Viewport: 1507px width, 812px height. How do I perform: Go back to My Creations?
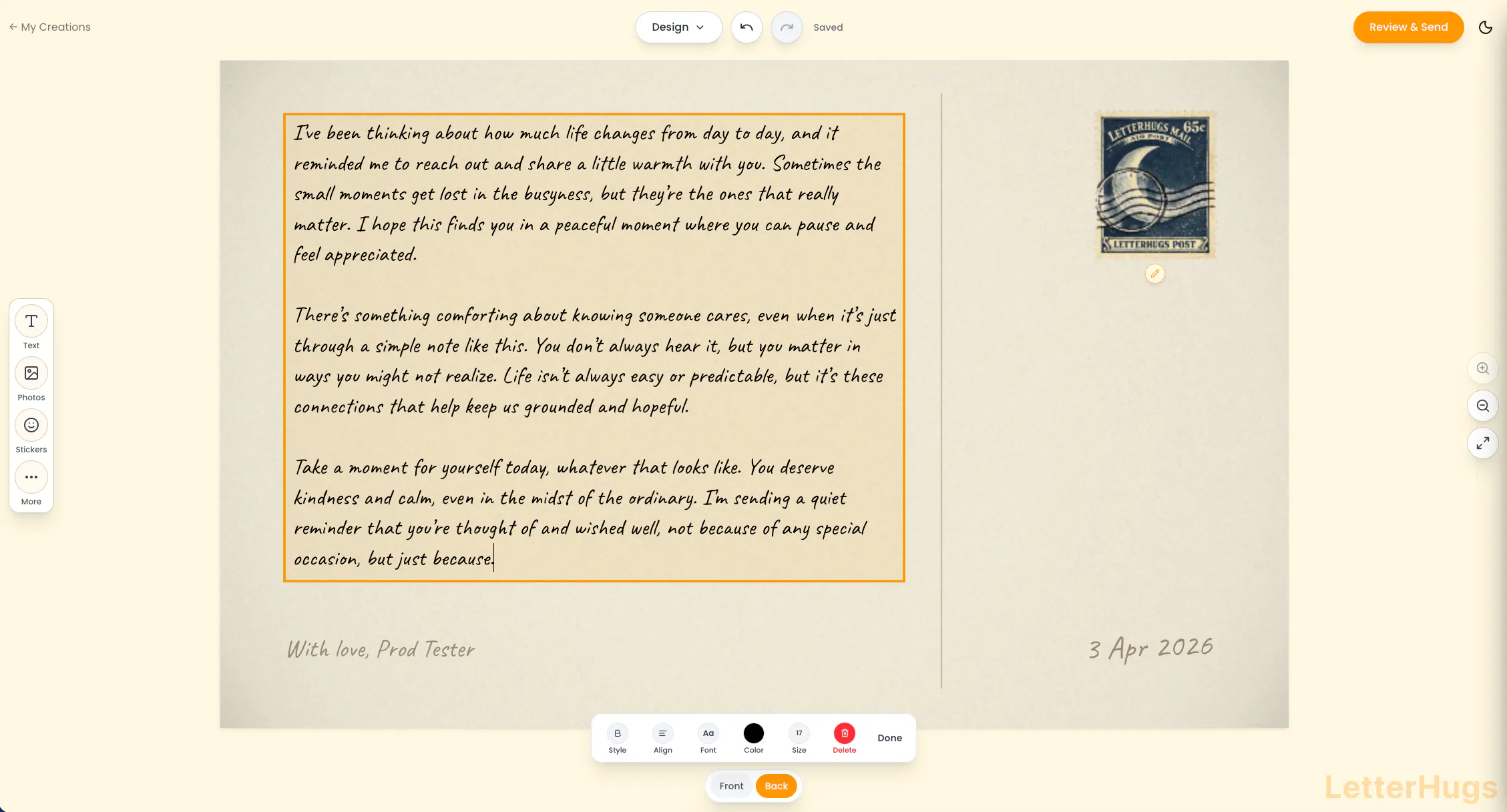(x=50, y=27)
